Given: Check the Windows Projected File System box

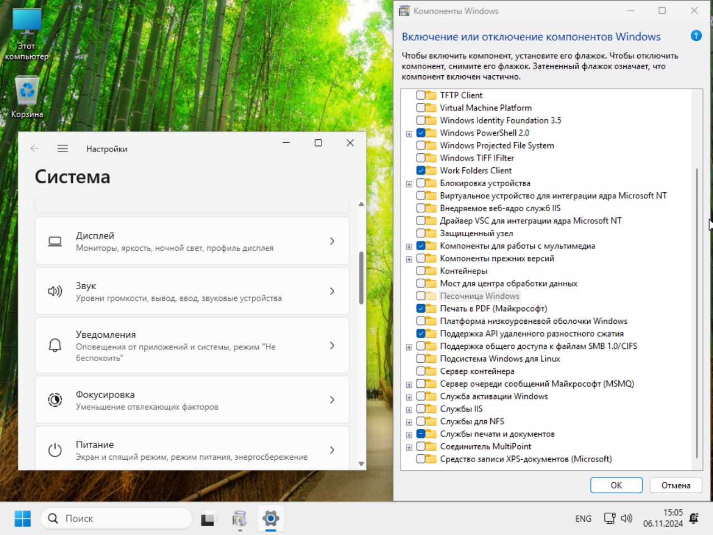Looking at the screenshot, I should (x=421, y=145).
